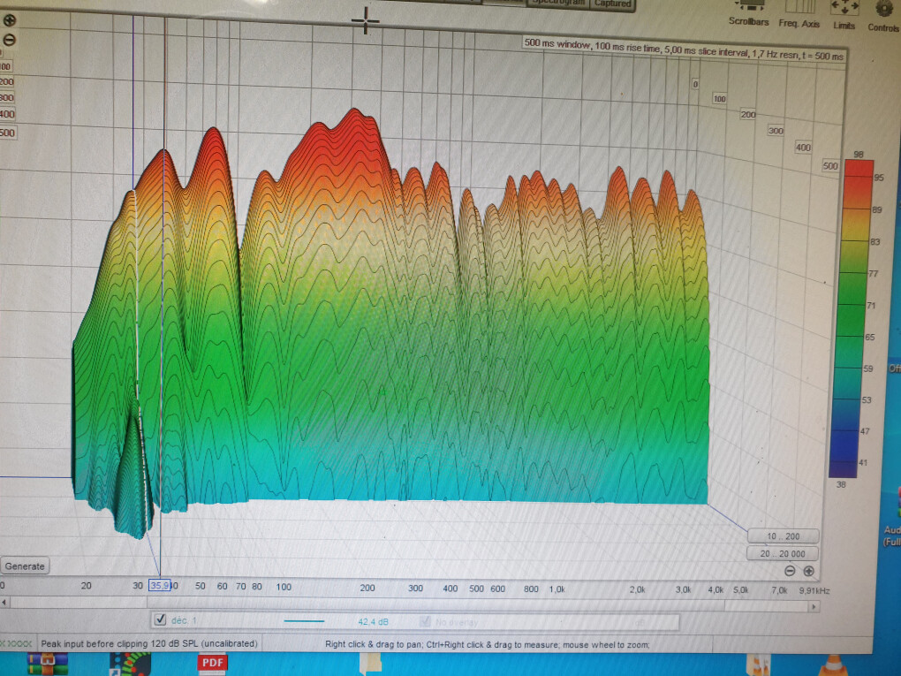Click the right arrow of horizontal scrollbar

pos(814,606)
